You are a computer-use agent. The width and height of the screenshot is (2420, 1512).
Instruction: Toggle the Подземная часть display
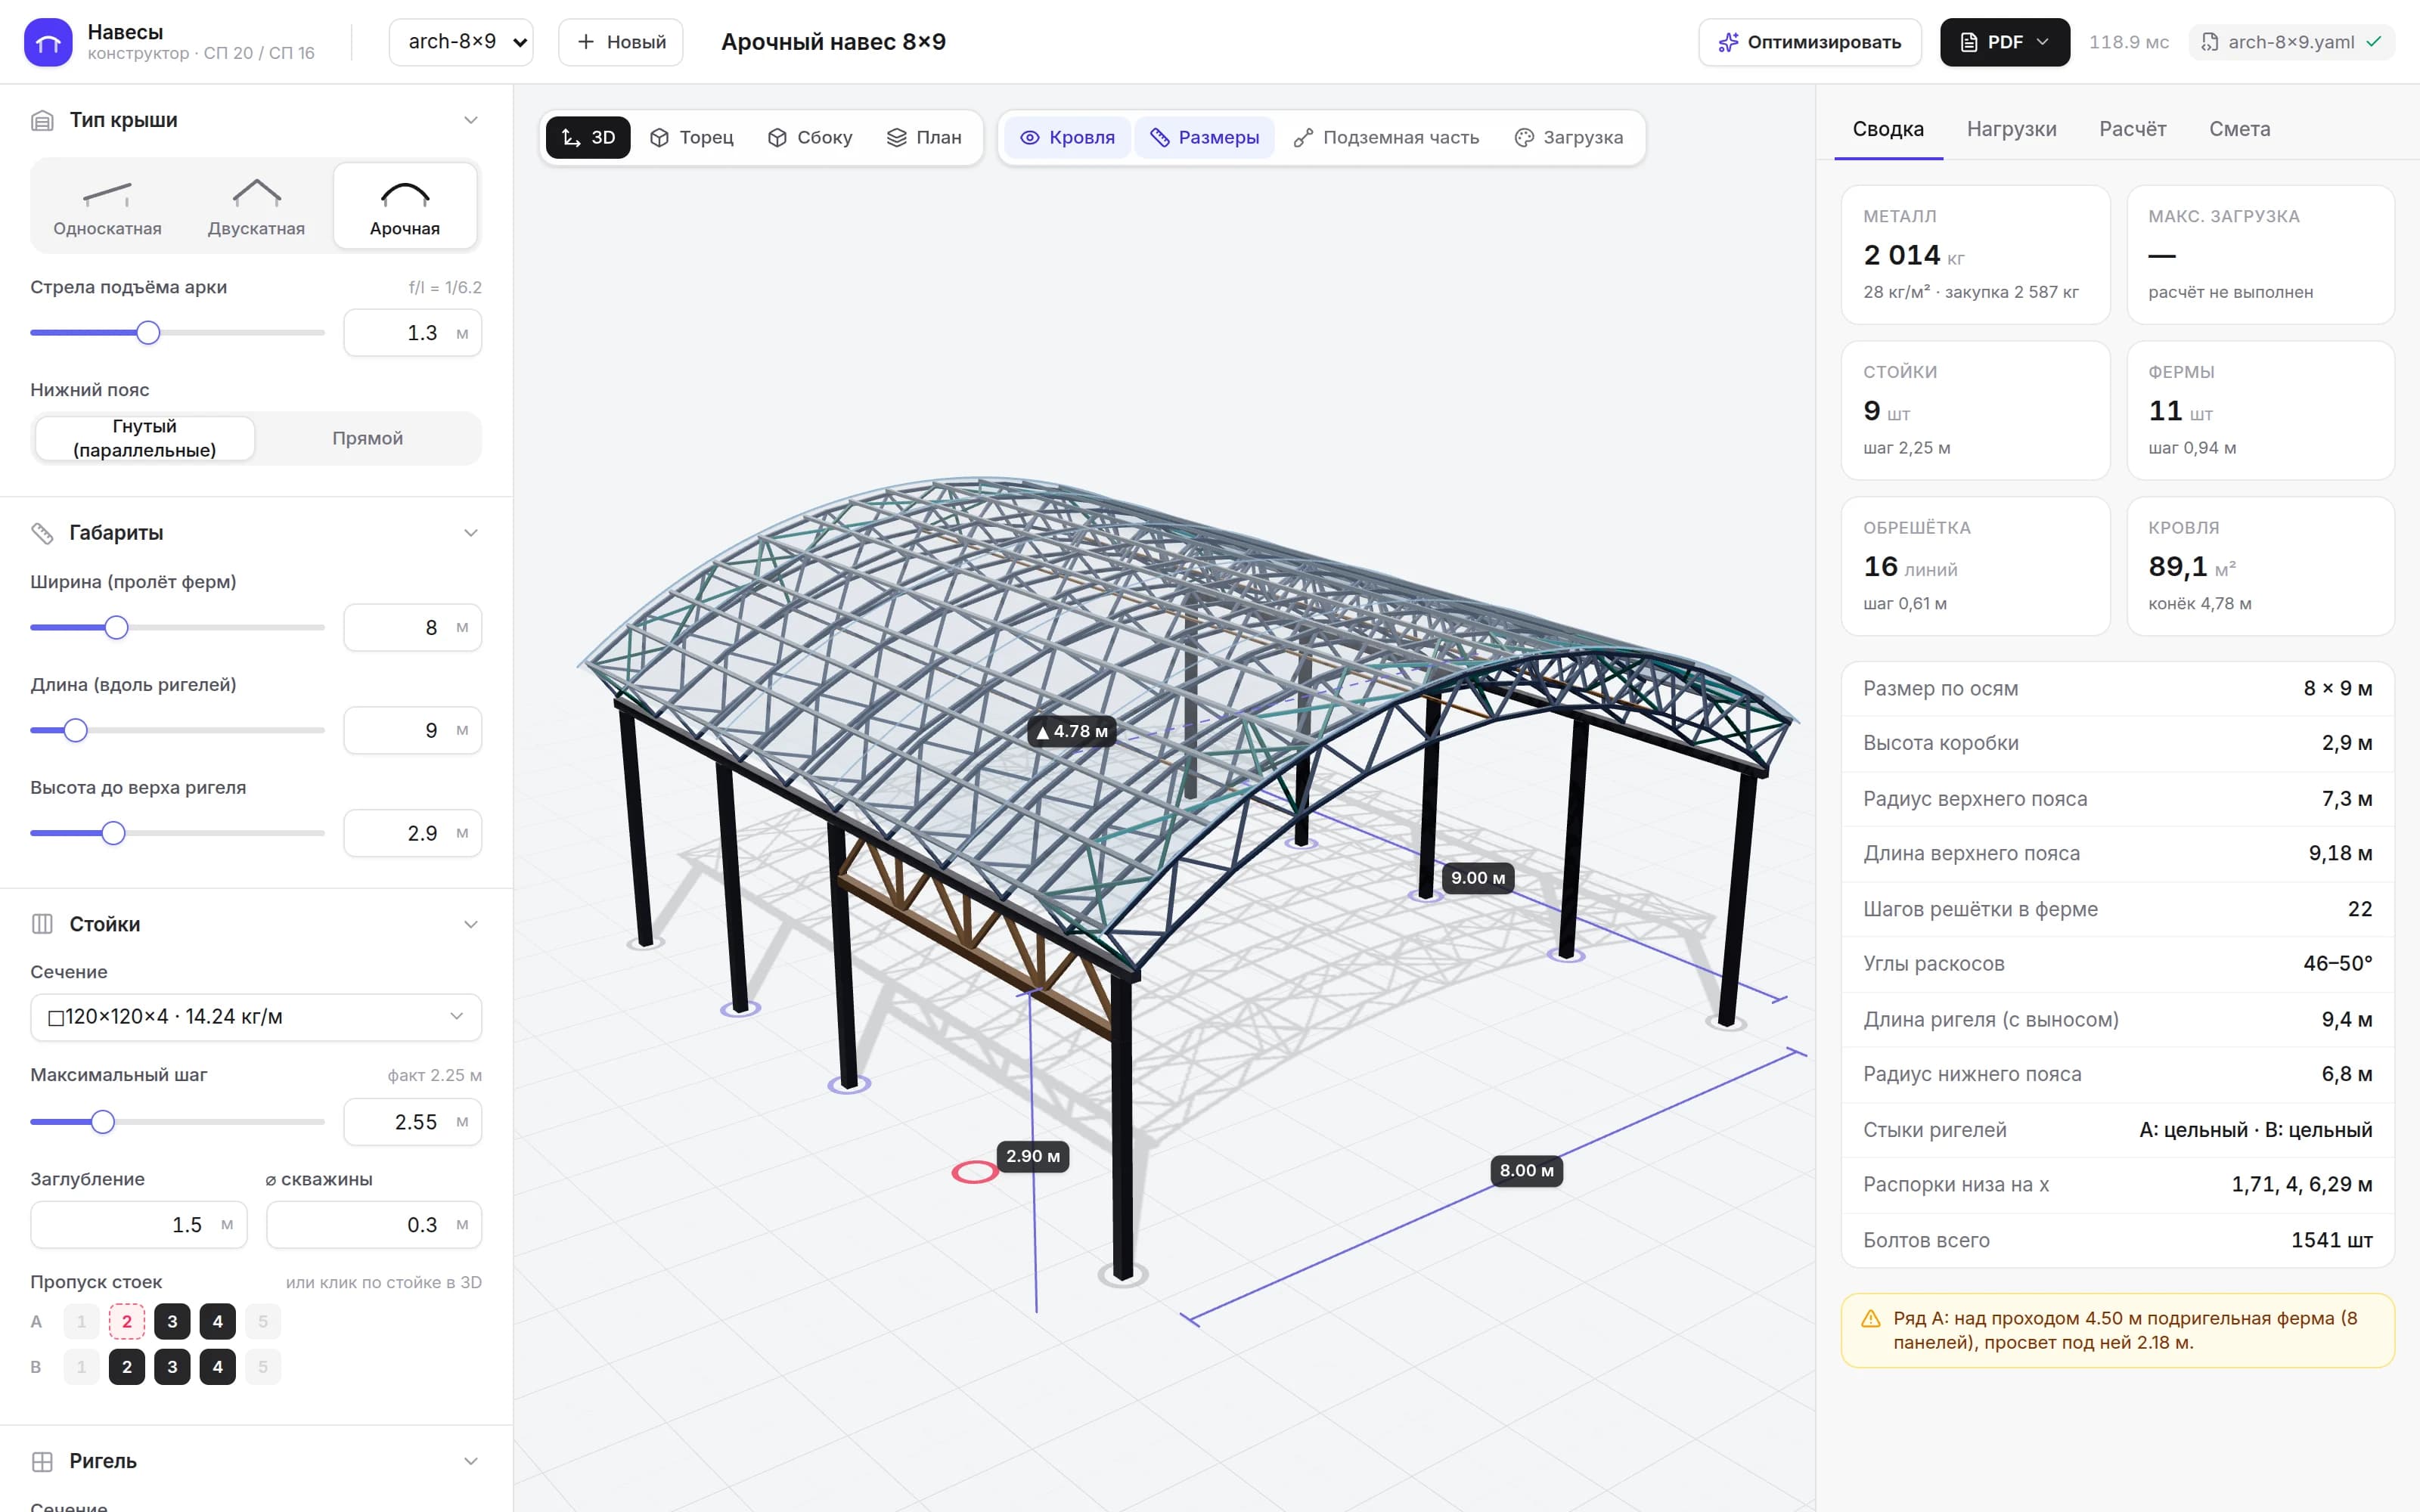coord(1386,137)
